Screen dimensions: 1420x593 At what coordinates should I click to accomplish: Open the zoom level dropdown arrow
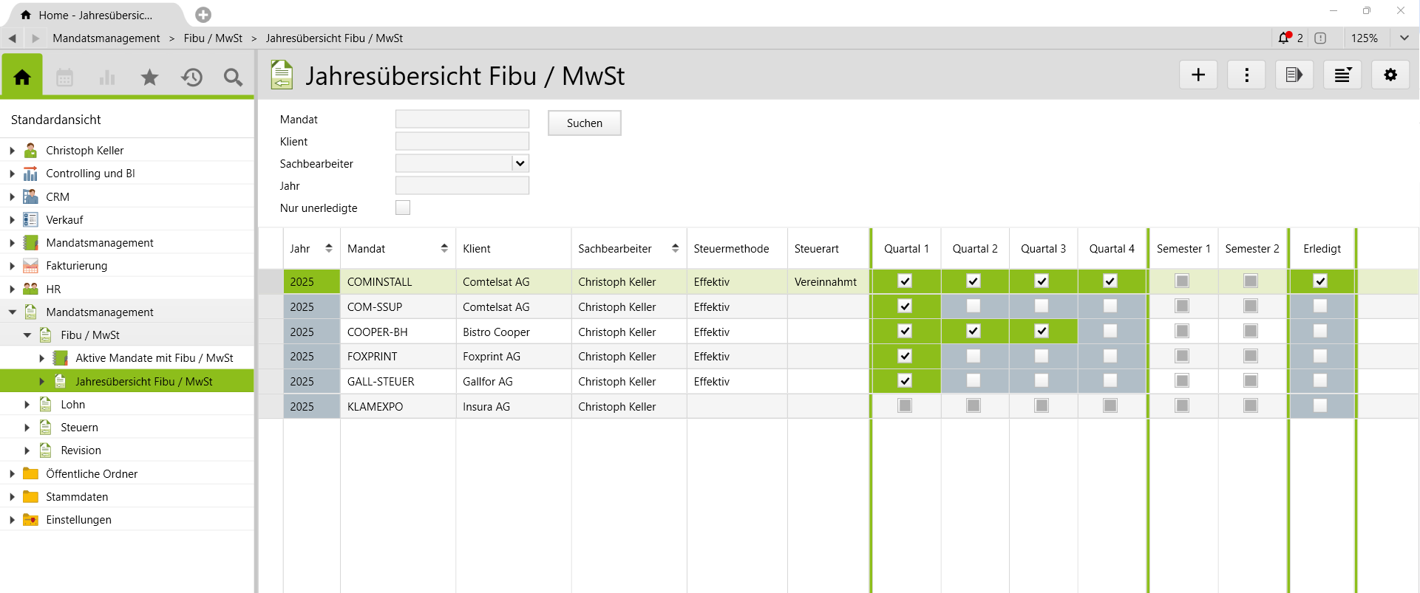1404,38
